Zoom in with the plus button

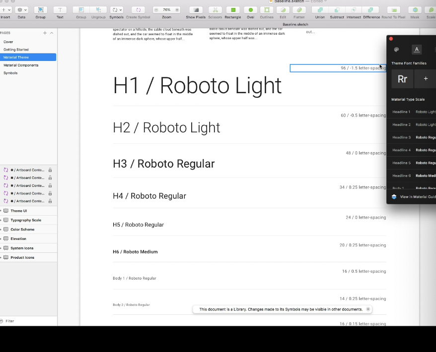click(x=177, y=10)
